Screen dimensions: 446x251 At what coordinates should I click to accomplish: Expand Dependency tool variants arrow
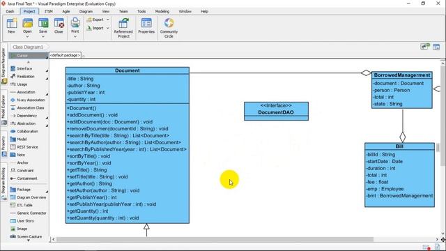47,118
